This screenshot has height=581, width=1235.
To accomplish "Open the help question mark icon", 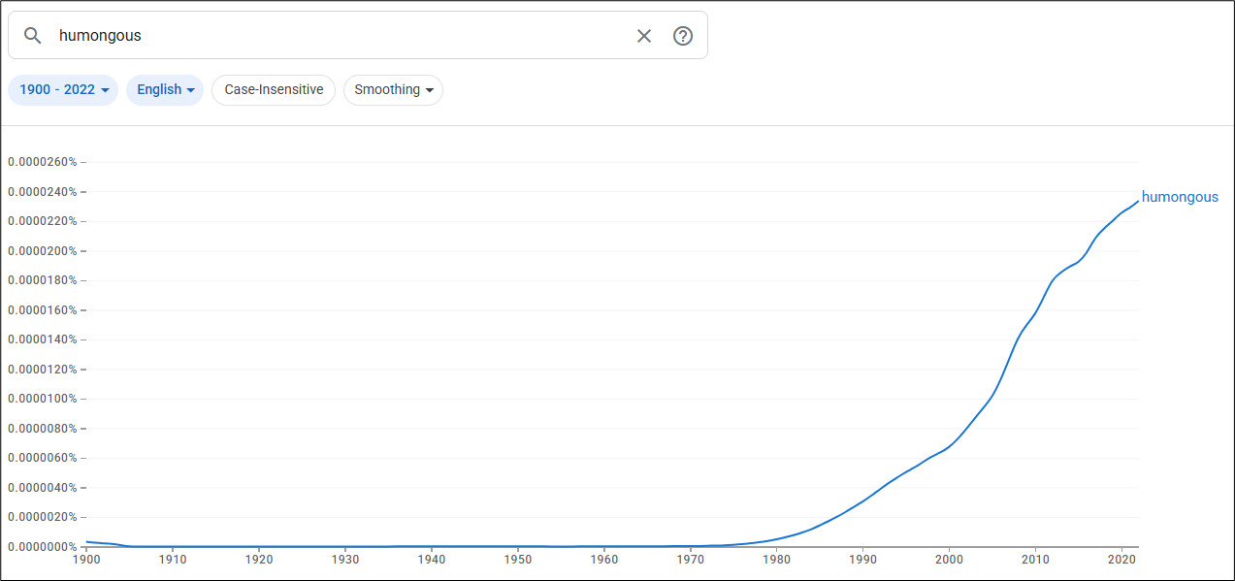I will click(x=683, y=36).
